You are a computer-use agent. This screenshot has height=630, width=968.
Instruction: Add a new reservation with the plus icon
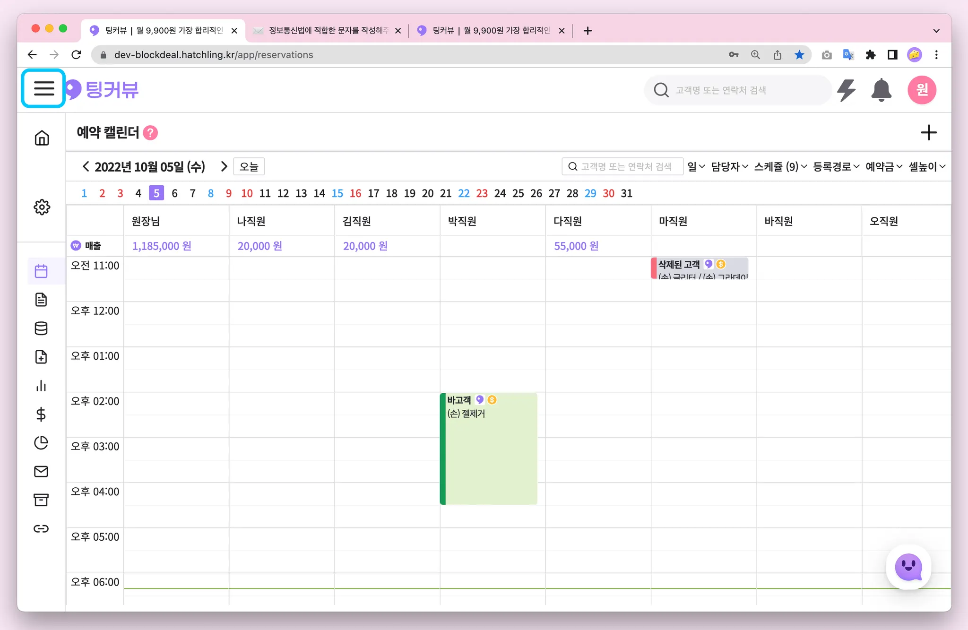[x=928, y=133]
